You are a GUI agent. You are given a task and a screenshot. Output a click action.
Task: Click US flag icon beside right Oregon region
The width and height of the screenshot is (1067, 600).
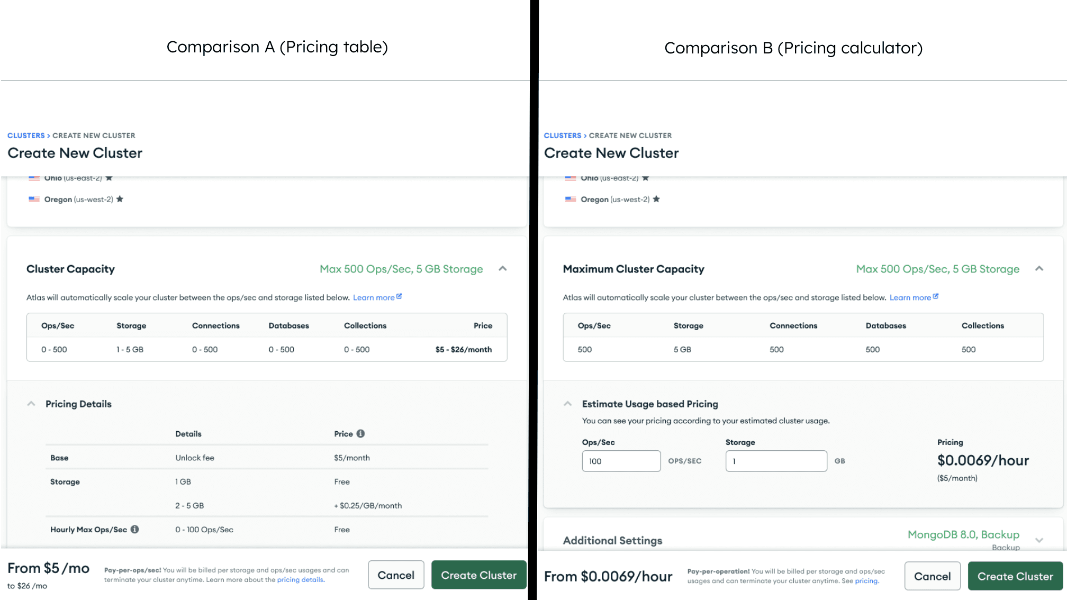(x=571, y=199)
